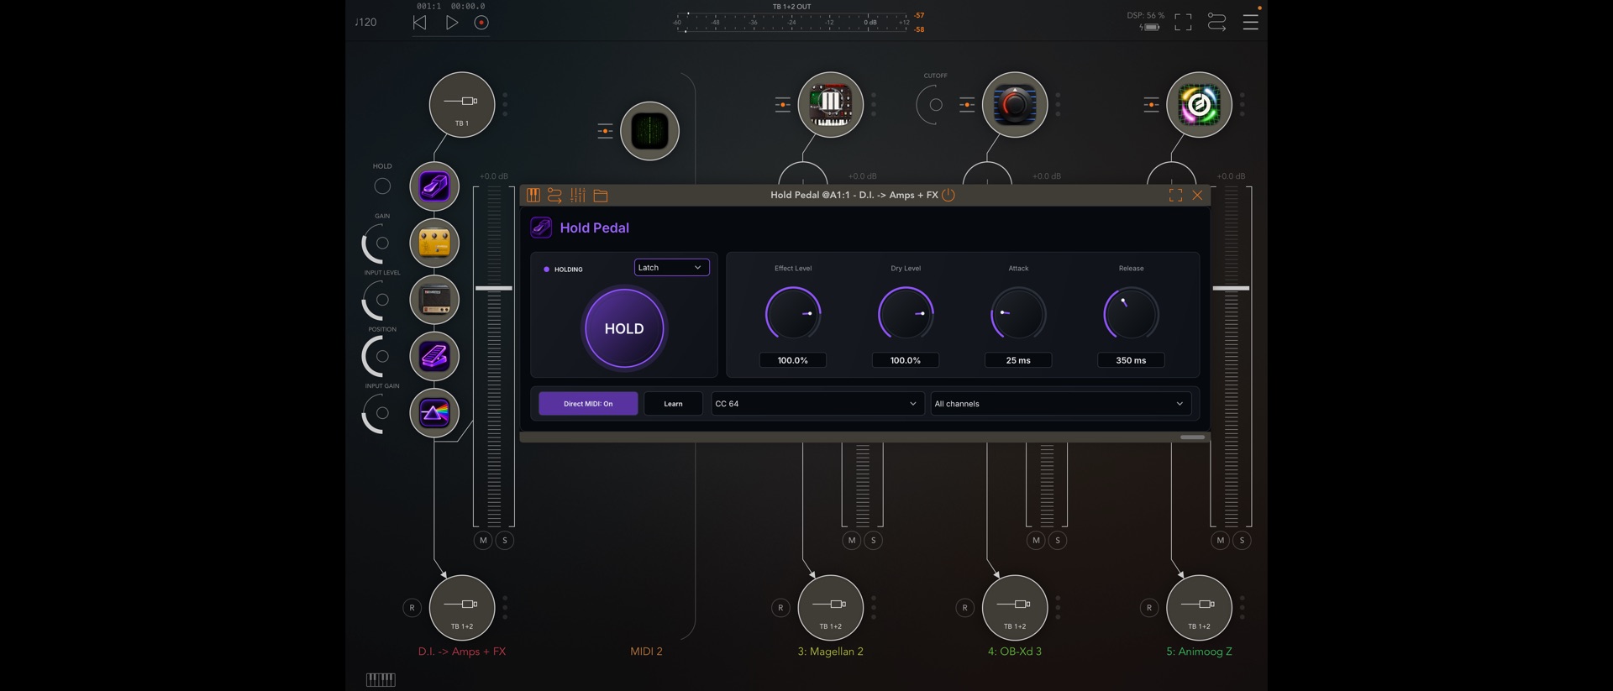Open the yellow pedal effect node
This screenshot has height=691, width=1613.
pyautogui.click(x=434, y=243)
